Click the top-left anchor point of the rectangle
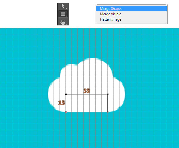 [x=66, y=94]
